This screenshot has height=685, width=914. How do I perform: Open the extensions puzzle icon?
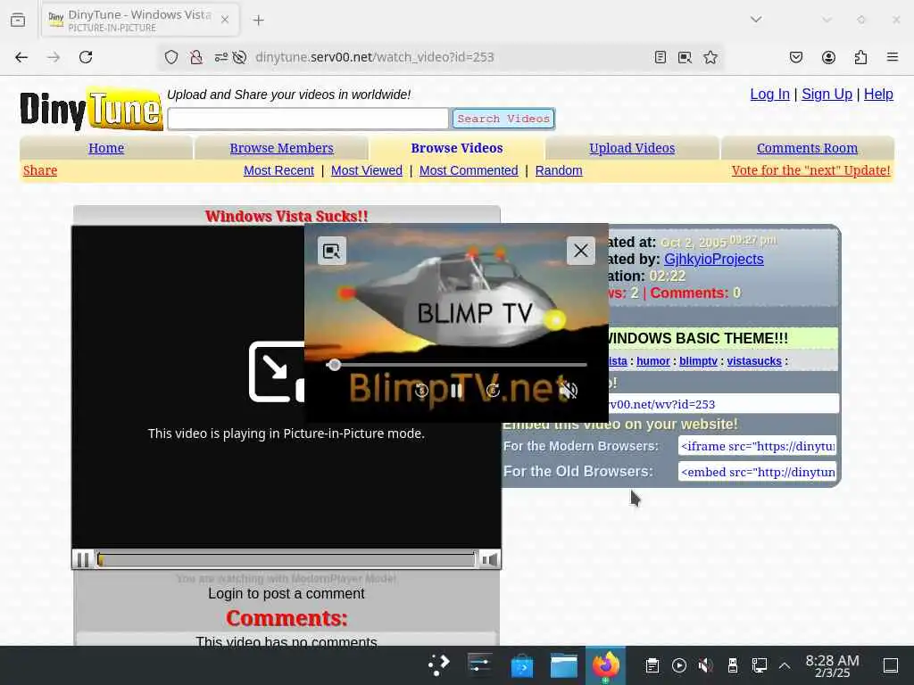tap(860, 57)
